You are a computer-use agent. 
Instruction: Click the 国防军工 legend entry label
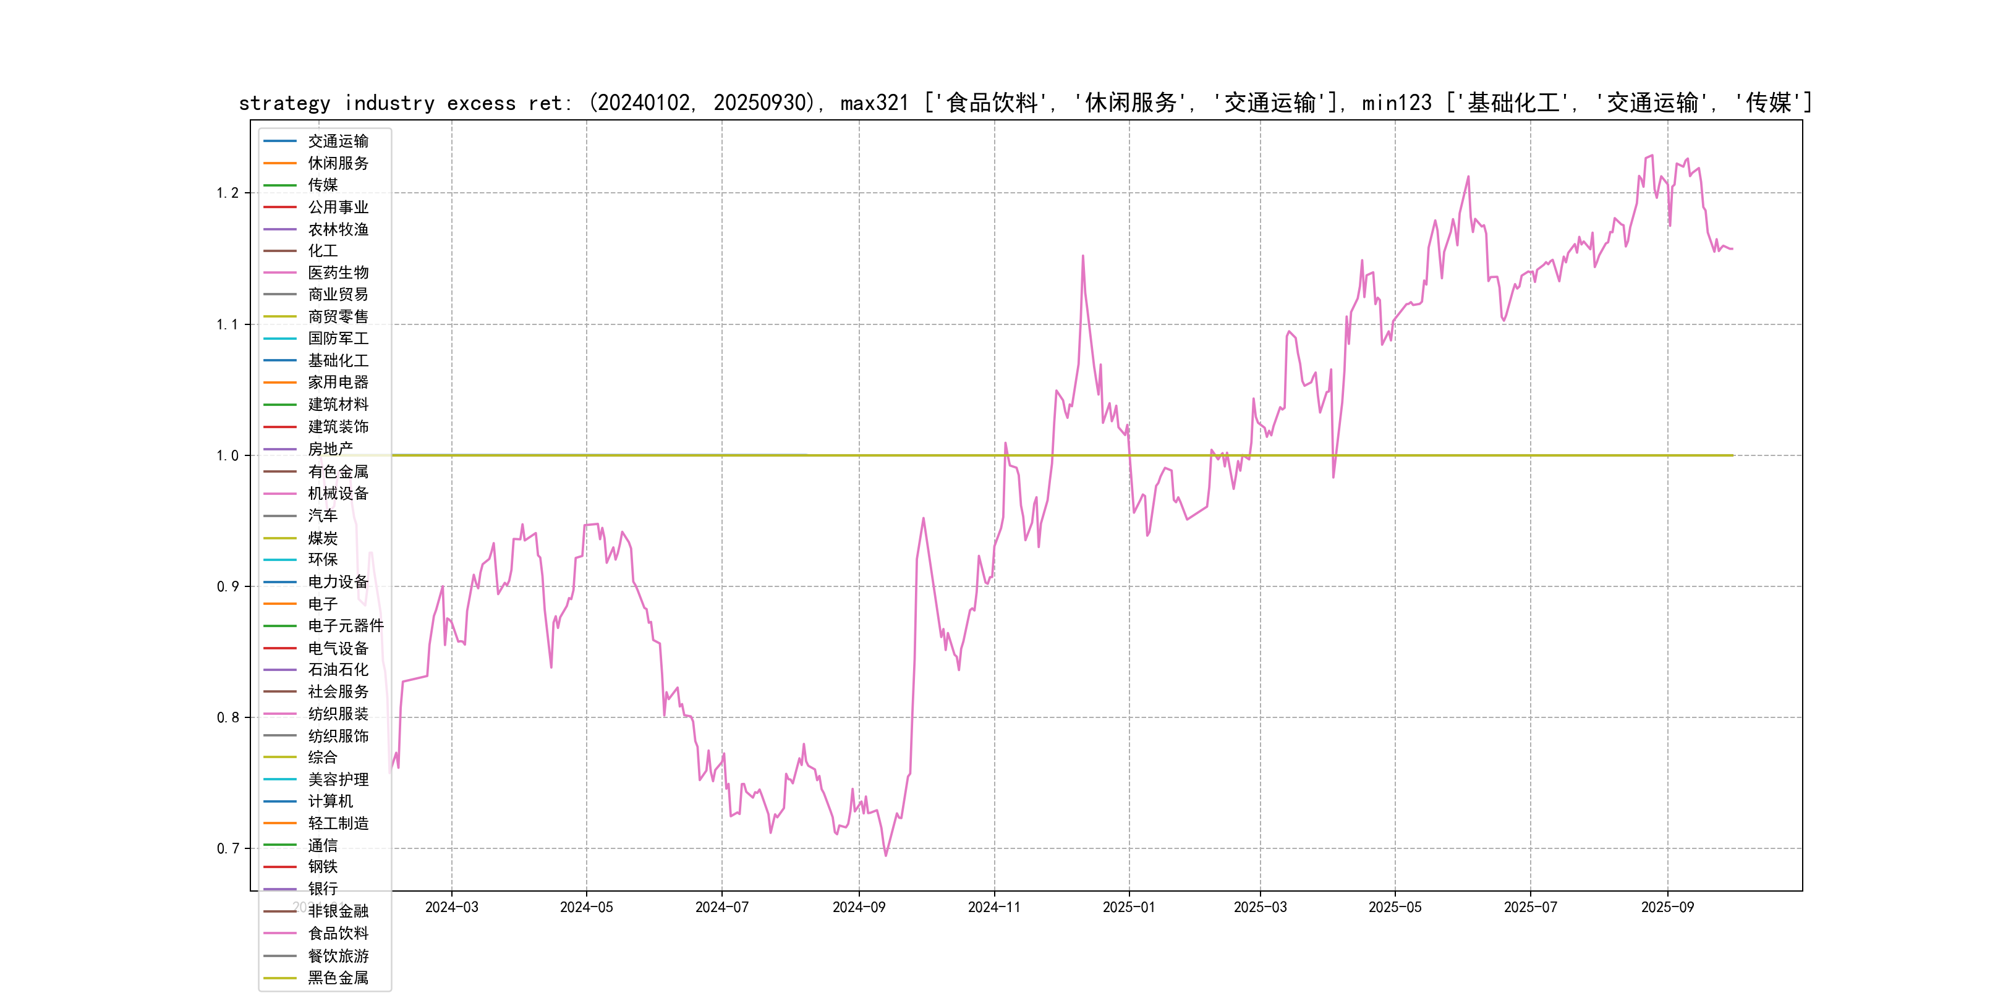338,338
